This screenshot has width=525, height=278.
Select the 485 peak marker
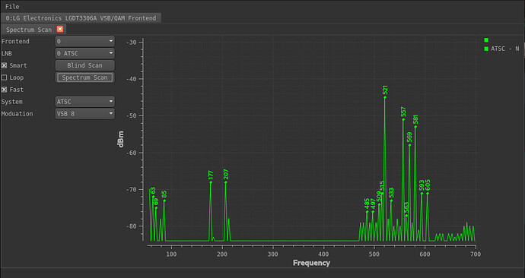367,211
